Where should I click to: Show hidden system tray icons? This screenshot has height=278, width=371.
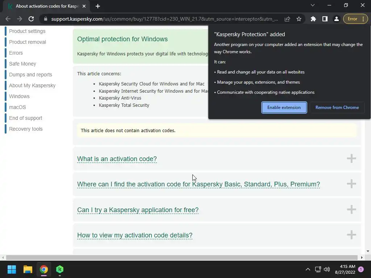pyautogui.click(x=308, y=269)
